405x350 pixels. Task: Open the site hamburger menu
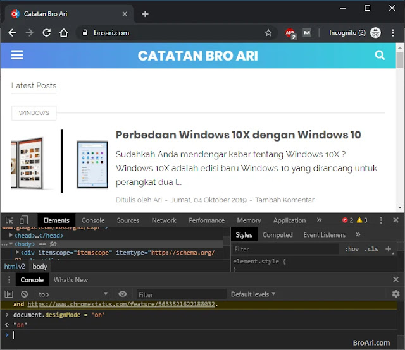[17, 55]
